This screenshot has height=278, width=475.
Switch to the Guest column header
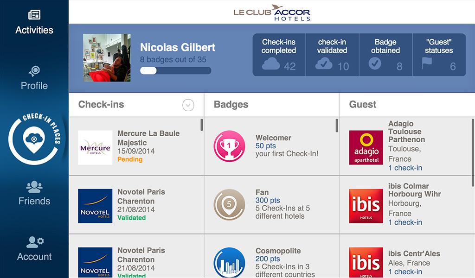tap(363, 104)
